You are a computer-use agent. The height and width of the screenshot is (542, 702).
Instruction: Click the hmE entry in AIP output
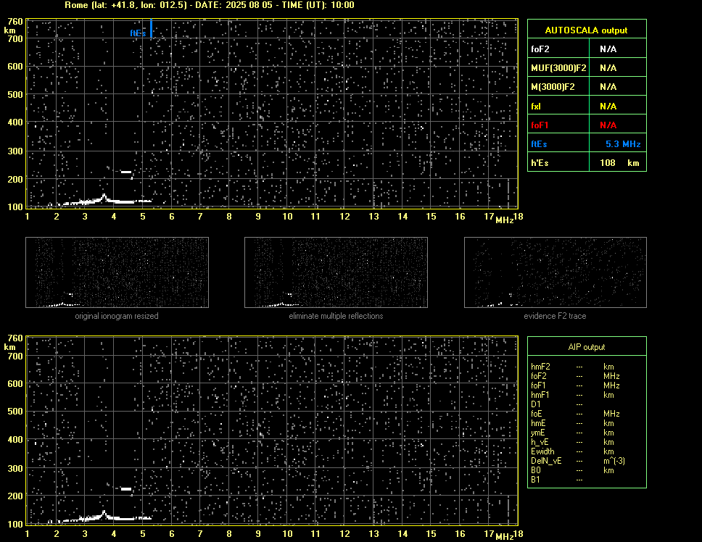click(x=538, y=423)
